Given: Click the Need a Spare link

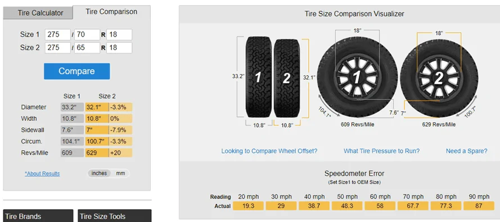Looking at the screenshot, I should click(x=466, y=151).
